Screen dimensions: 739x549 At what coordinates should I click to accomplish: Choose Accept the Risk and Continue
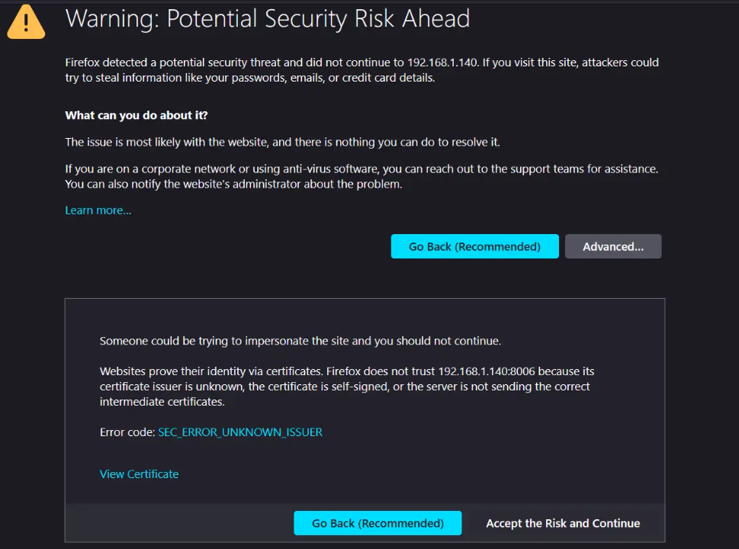pyautogui.click(x=563, y=523)
